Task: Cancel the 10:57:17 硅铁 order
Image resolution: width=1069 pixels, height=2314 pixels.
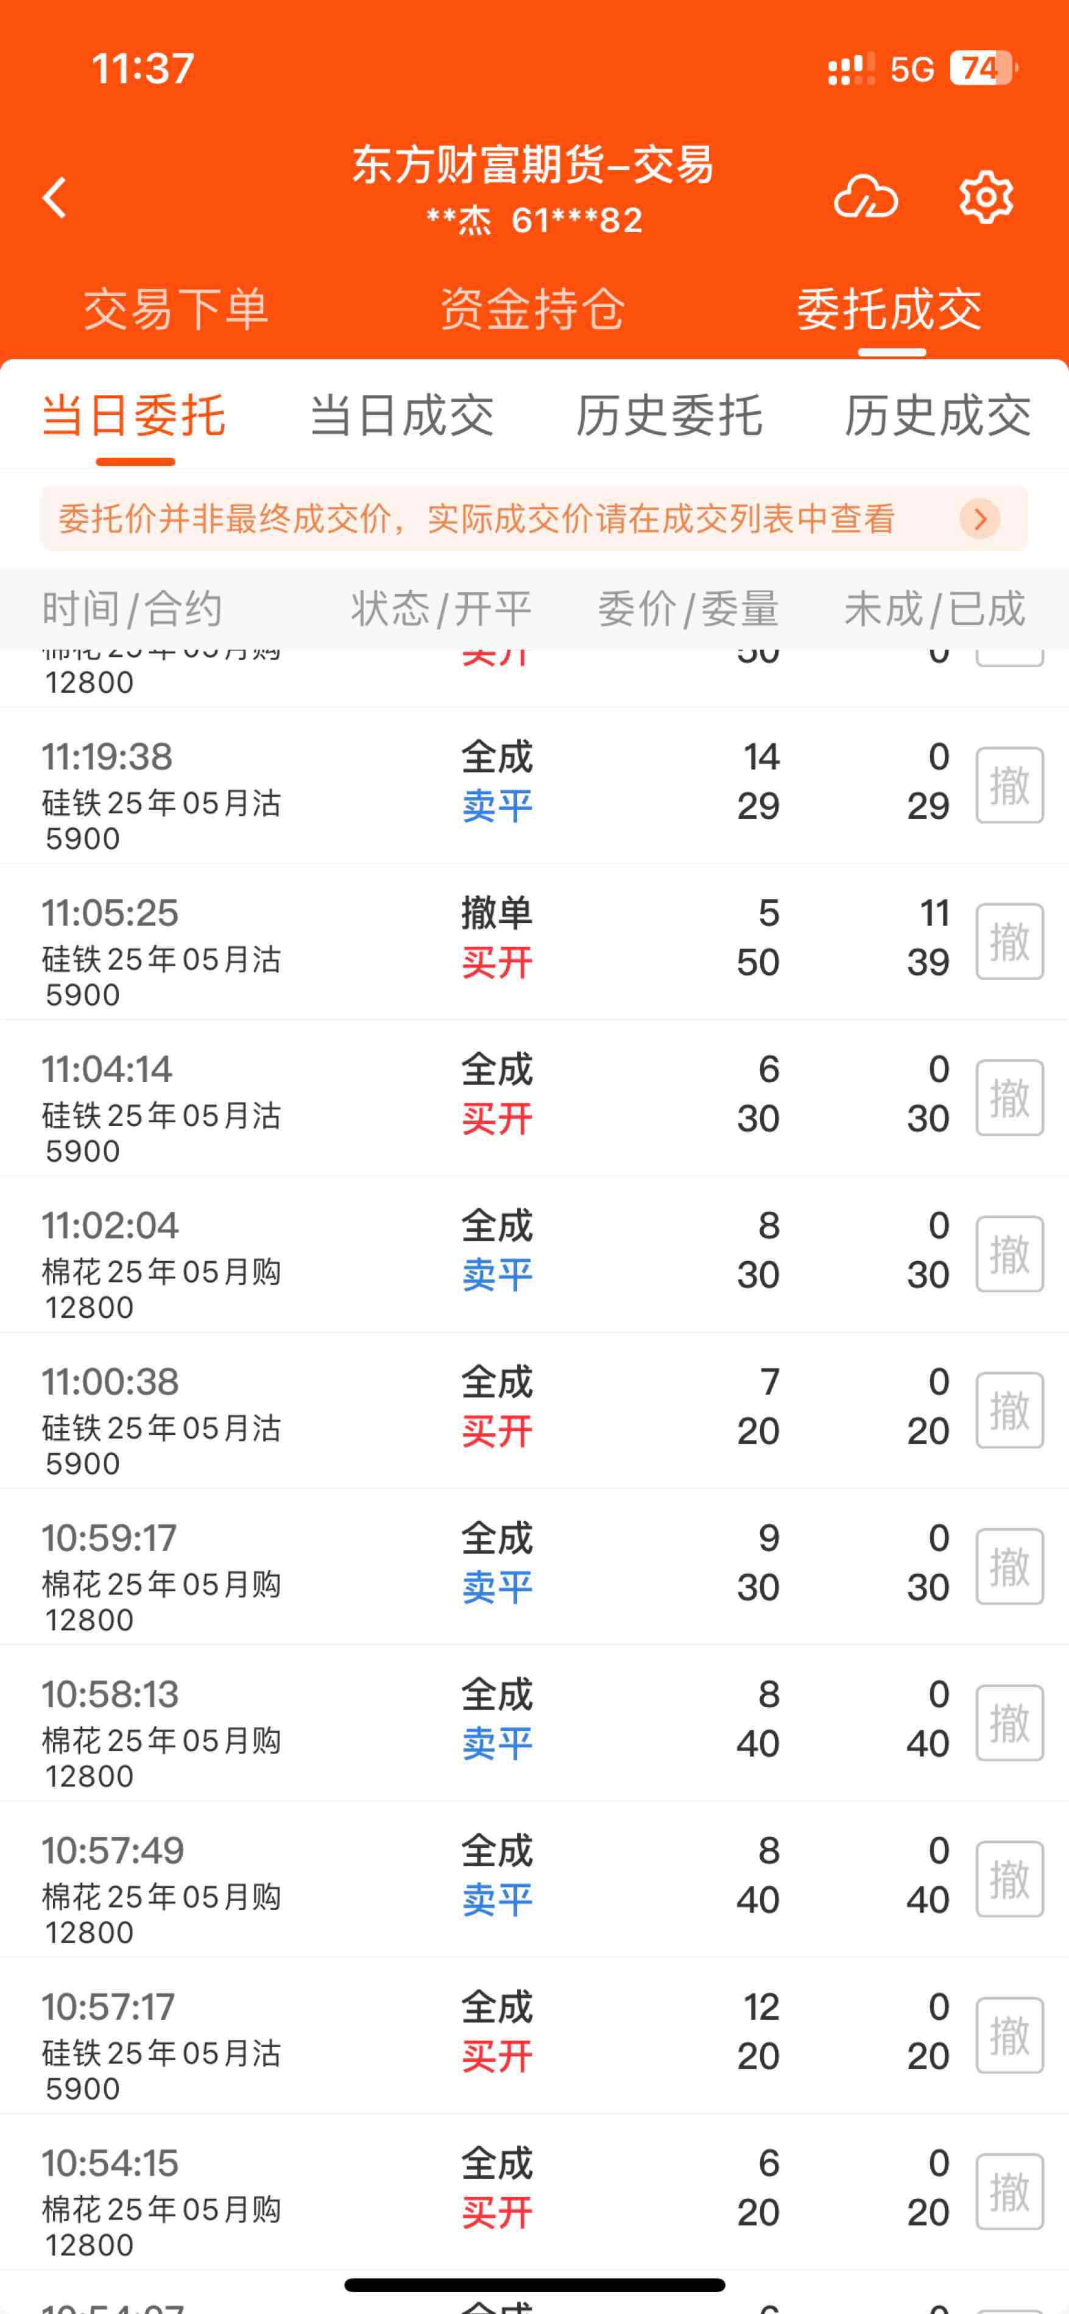Action: [x=1010, y=2036]
